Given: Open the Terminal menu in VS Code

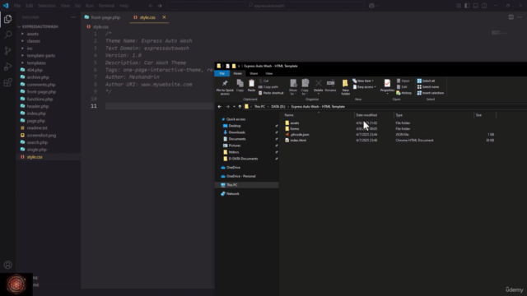Looking at the screenshot, I should tap(106, 6).
